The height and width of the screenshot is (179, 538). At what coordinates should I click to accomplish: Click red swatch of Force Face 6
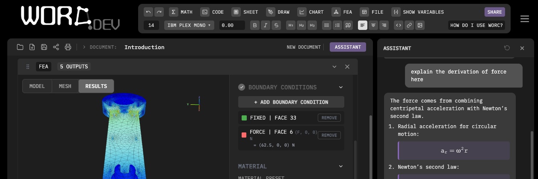coord(244,135)
